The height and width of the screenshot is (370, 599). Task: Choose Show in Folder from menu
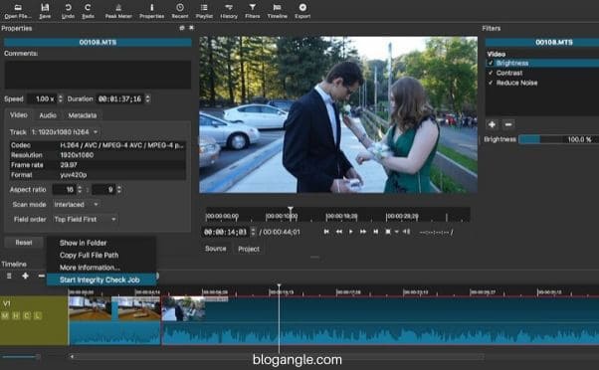(x=83, y=243)
